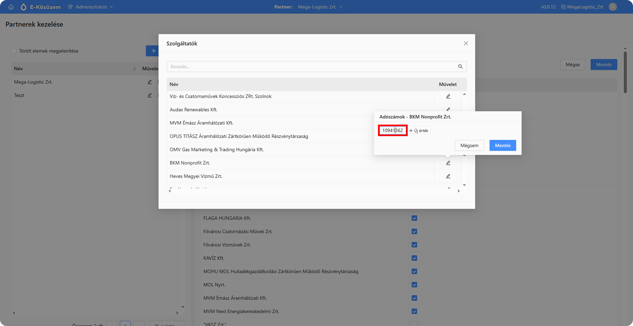Click the background Mégse button
This screenshot has width=633, height=326.
[x=573, y=65]
